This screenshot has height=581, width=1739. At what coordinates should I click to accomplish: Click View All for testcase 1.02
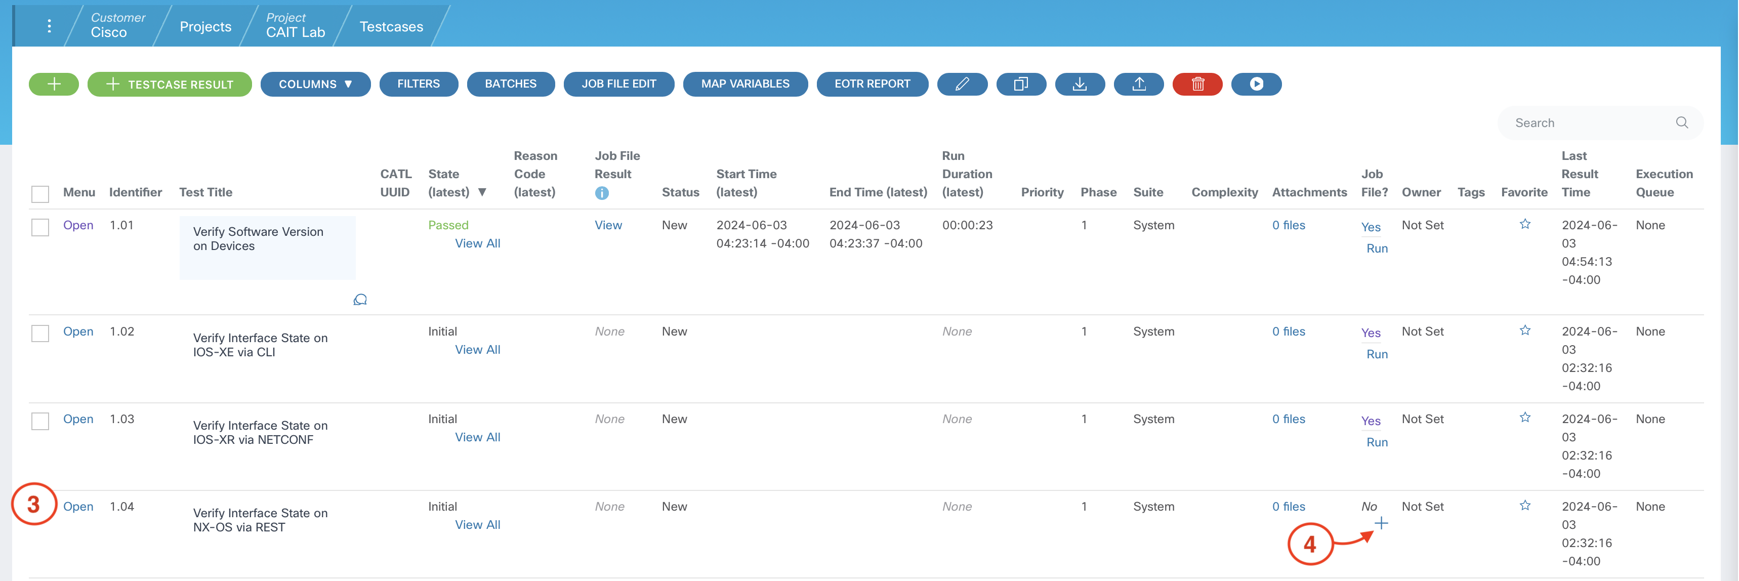pyautogui.click(x=477, y=350)
